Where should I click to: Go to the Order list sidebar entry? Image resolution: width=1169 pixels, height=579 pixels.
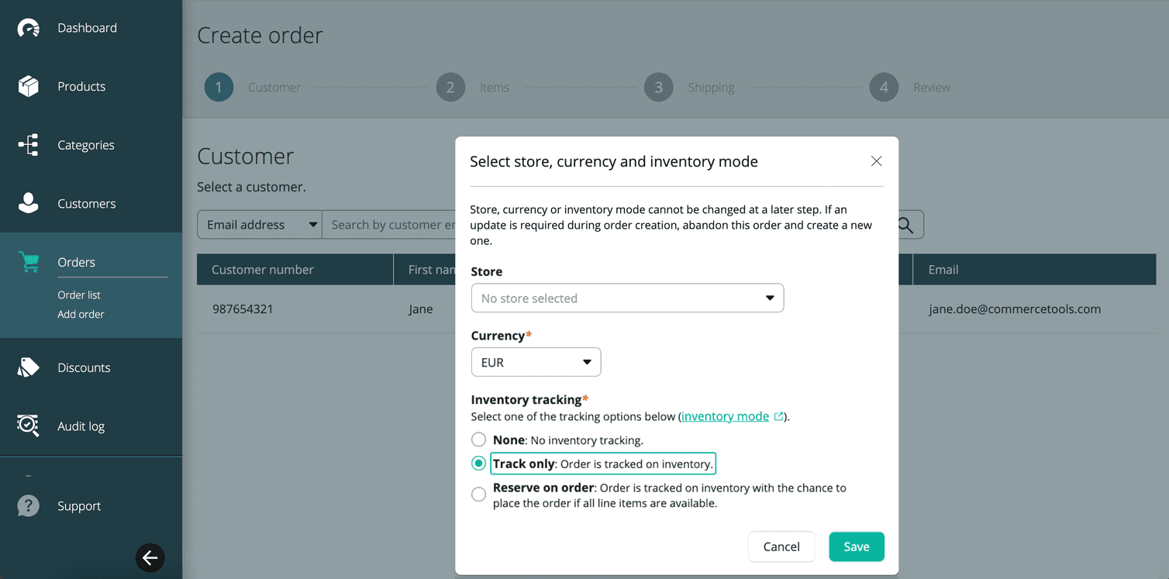click(x=79, y=295)
